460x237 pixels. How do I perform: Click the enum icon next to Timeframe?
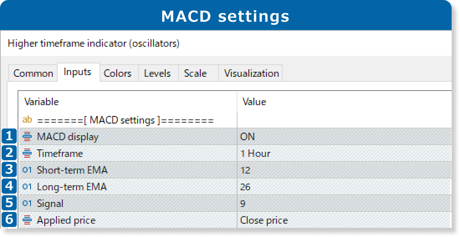27,154
